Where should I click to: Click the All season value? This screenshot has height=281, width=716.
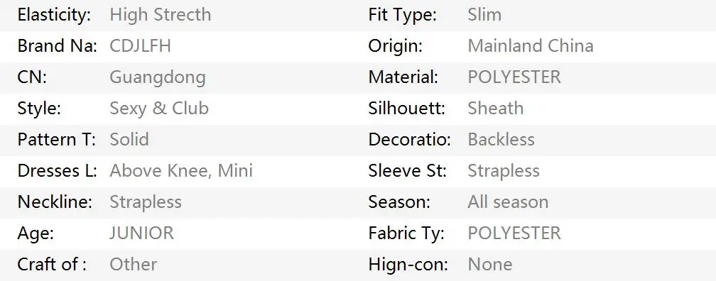[508, 202]
